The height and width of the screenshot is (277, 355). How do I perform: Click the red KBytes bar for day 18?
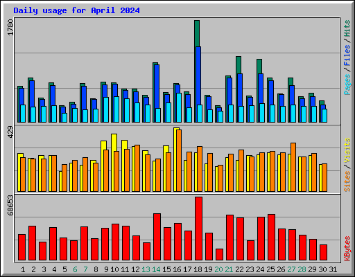pos(198,229)
